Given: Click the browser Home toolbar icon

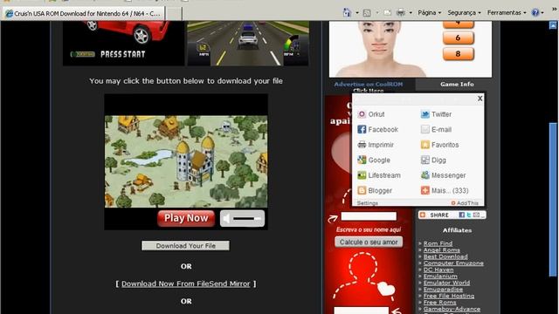Looking at the screenshot, I should (x=347, y=13).
